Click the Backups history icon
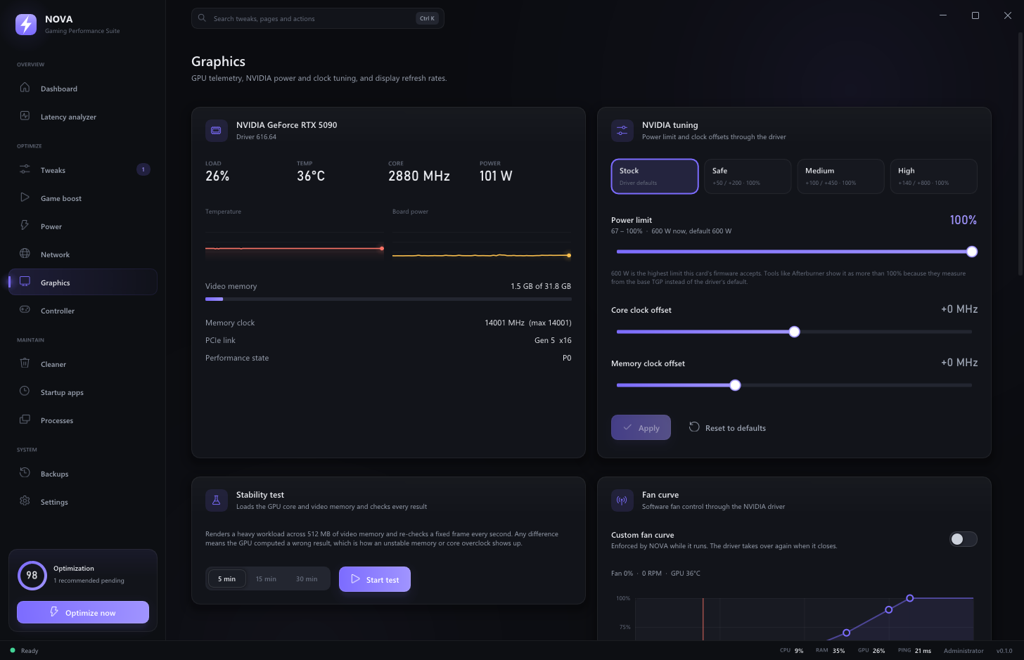1024x660 pixels. point(25,473)
